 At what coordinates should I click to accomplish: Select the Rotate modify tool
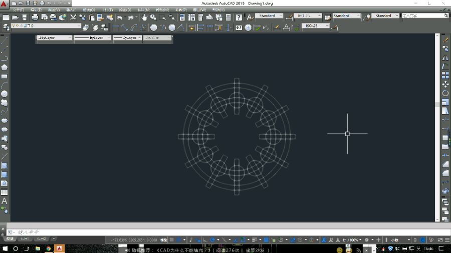445,93
